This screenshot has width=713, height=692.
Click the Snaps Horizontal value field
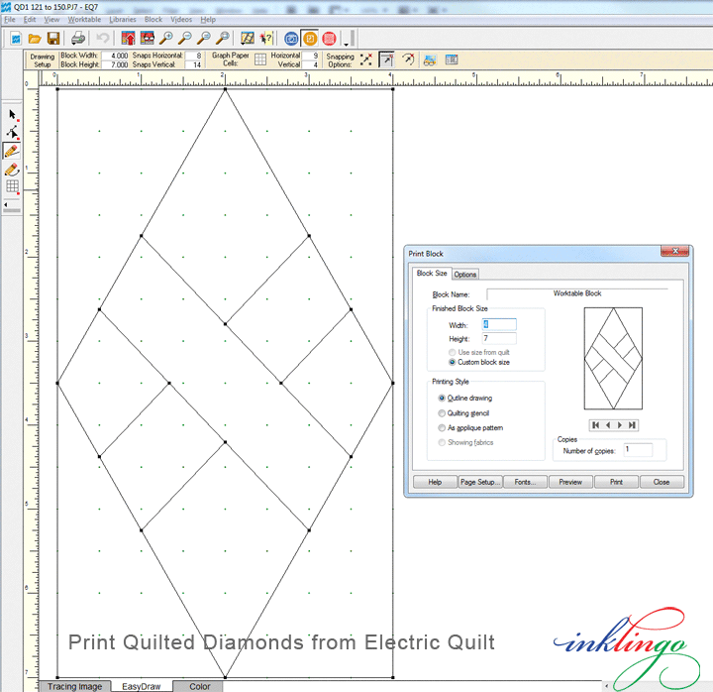click(x=194, y=56)
